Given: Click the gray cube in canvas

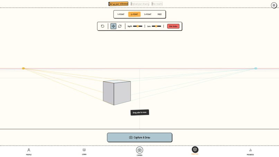Looking at the screenshot, I should [x=117, y=93].
